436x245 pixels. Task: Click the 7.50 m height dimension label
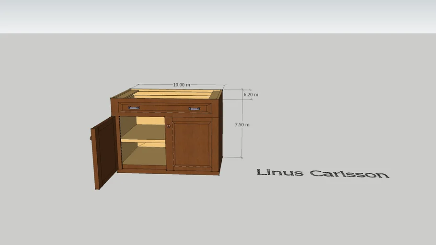coord(242,125)
